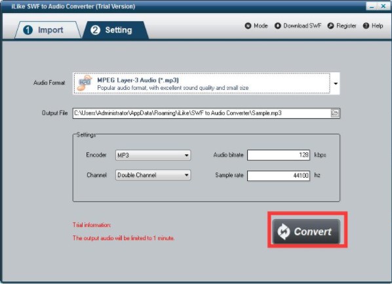The width and height of the screenshot is (392, 284).
Task: Click the Register key icon
Action: [330, 26]
